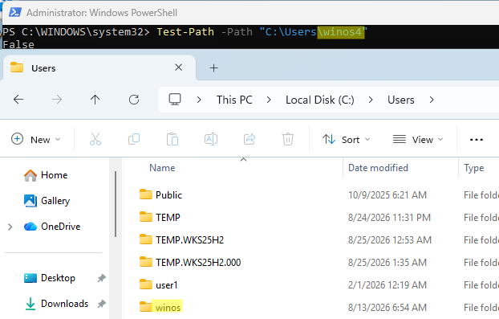Unpin Desktop using its pin icon
Screen dimensions: 499x319
tap(102, 278)
